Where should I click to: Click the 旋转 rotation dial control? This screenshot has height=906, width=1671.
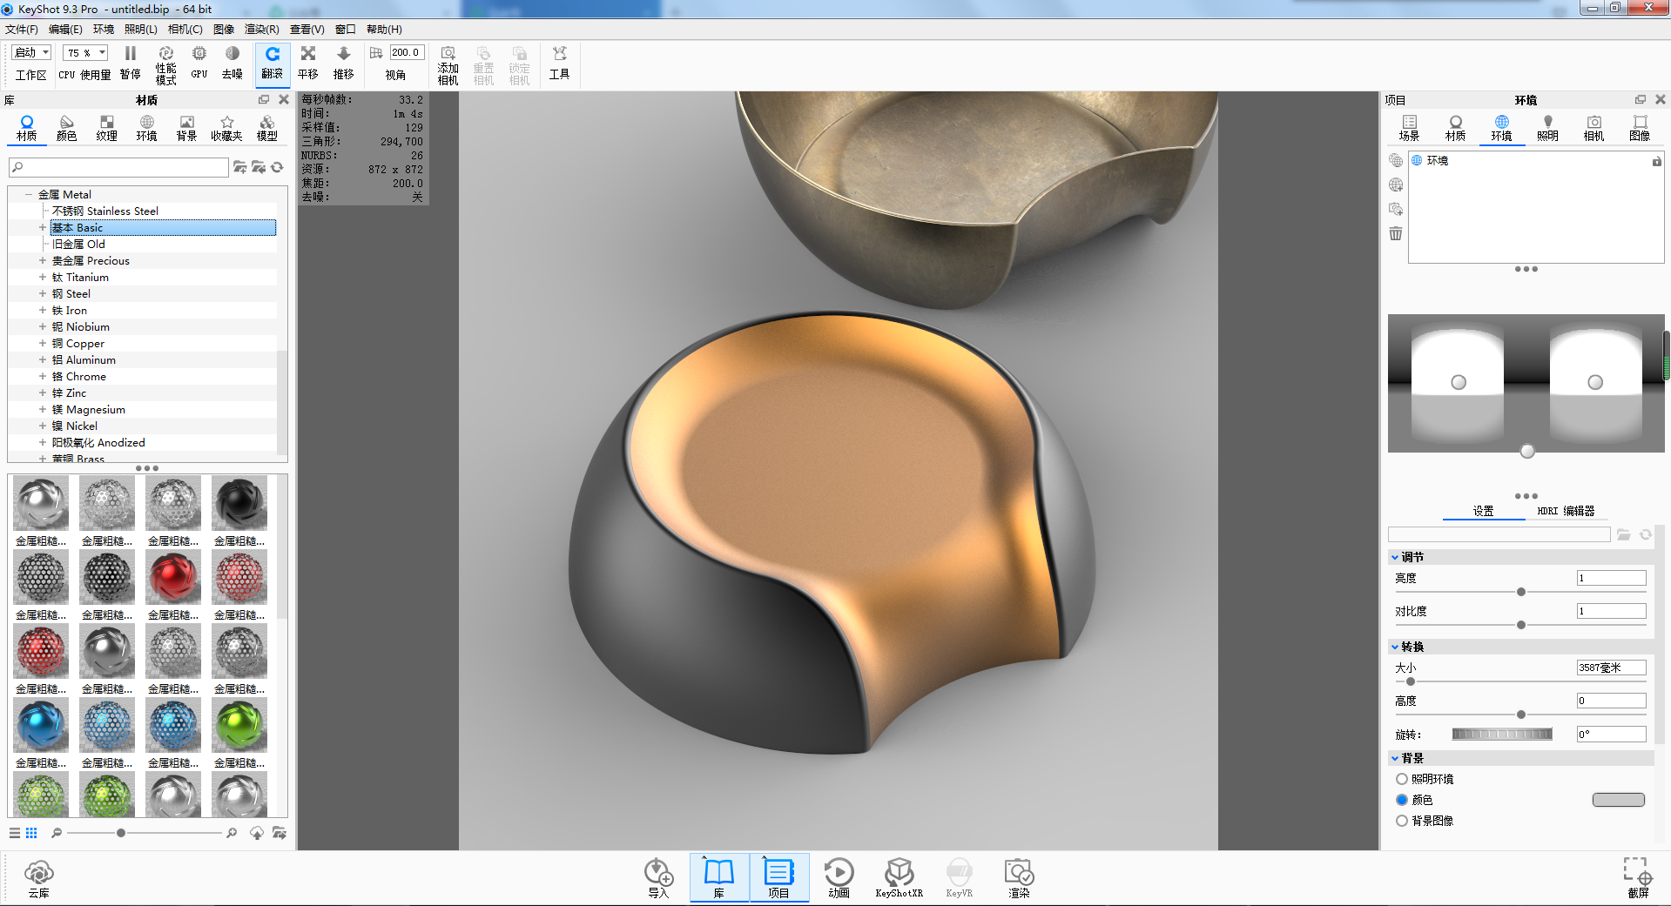click(1502, 735)
